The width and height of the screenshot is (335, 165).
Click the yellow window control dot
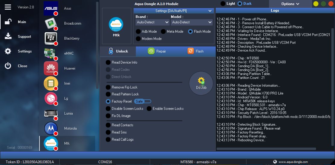click(316, 4)
